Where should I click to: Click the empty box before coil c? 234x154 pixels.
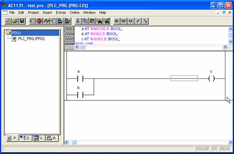click(184, 78)
